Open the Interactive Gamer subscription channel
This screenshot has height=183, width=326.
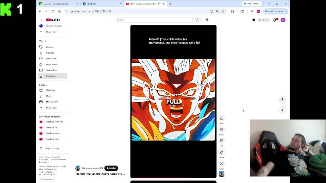tap(53, 26)
